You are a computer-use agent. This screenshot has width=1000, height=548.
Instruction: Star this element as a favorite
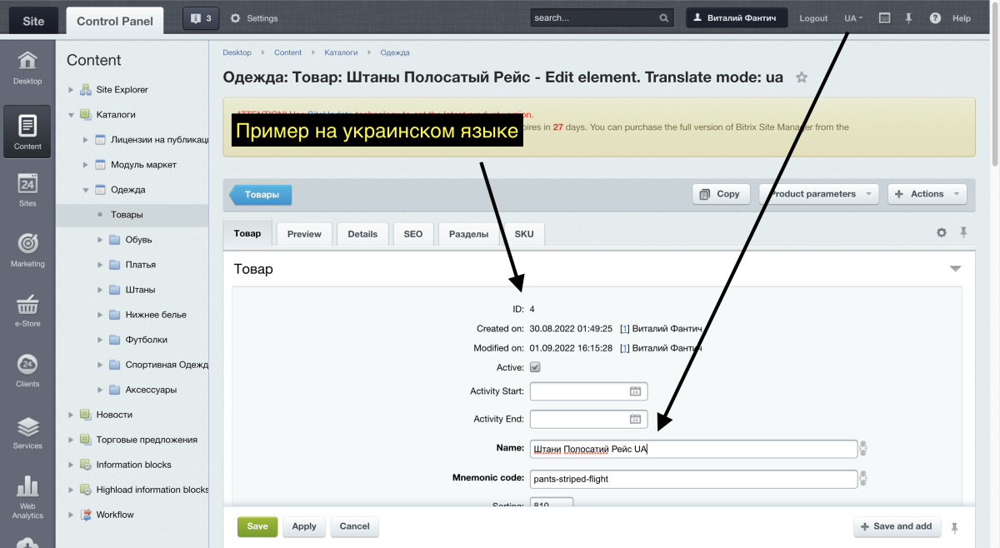pos(801,77)
